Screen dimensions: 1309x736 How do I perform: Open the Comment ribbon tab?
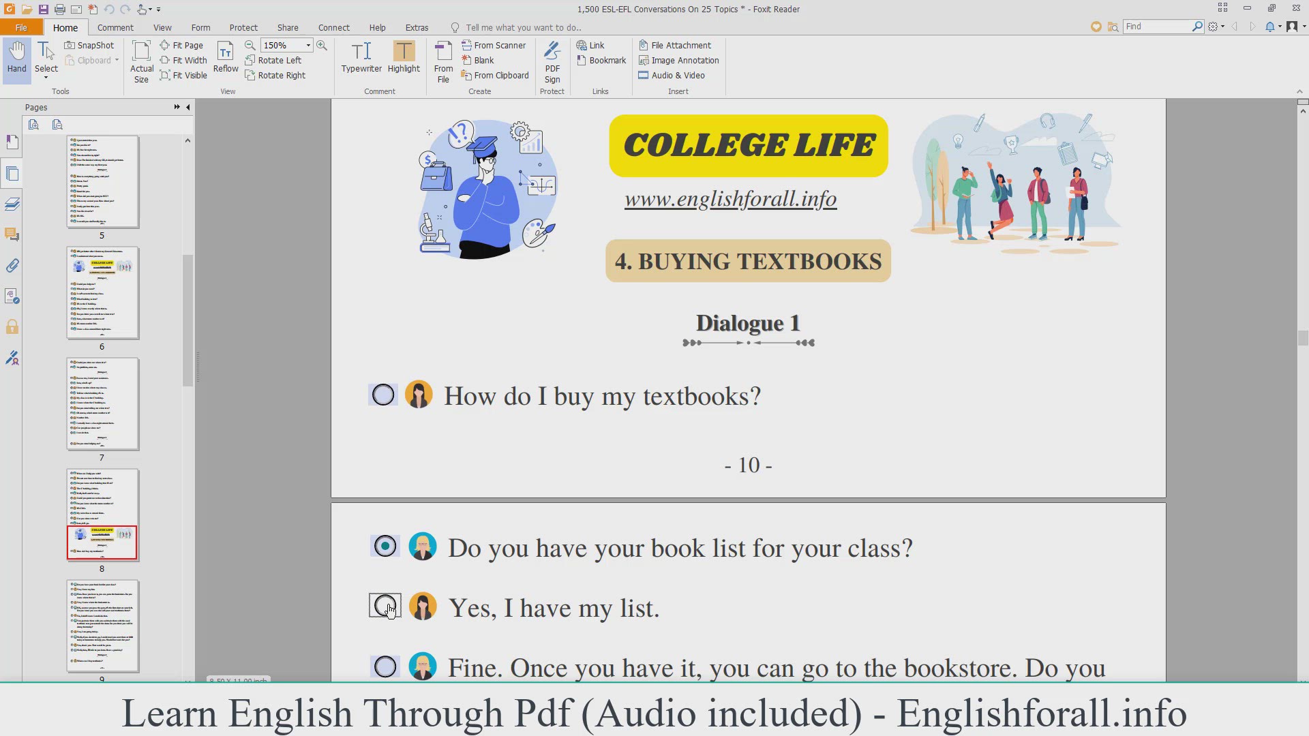tap(115, 27)
